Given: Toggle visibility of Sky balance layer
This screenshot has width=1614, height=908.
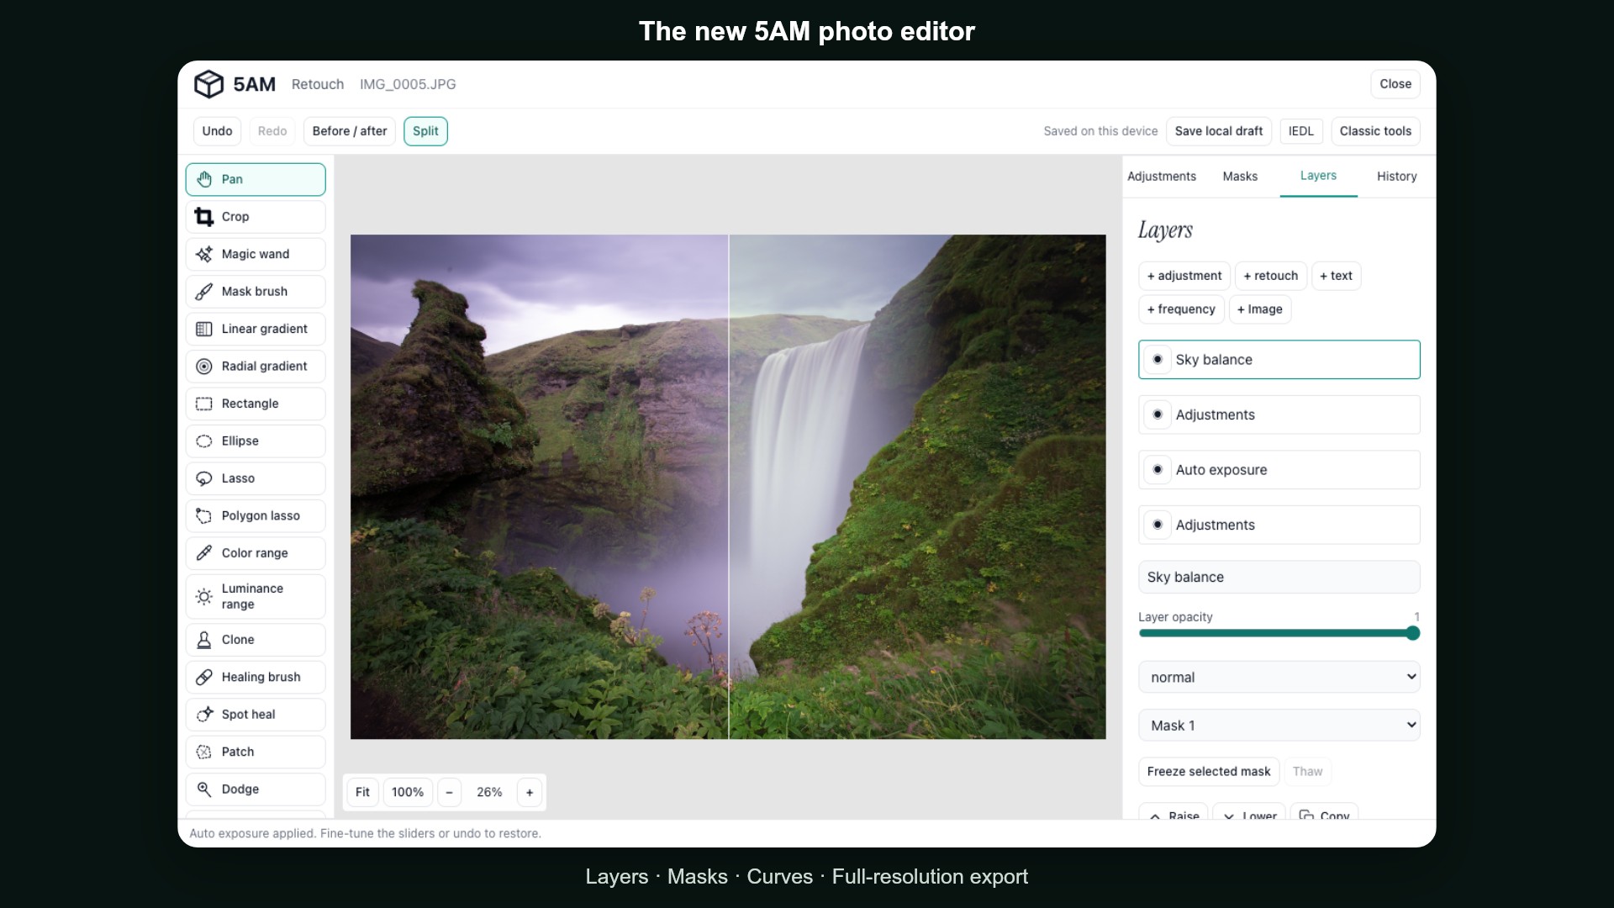Looking at the screenshot, I should point(1158,360).
